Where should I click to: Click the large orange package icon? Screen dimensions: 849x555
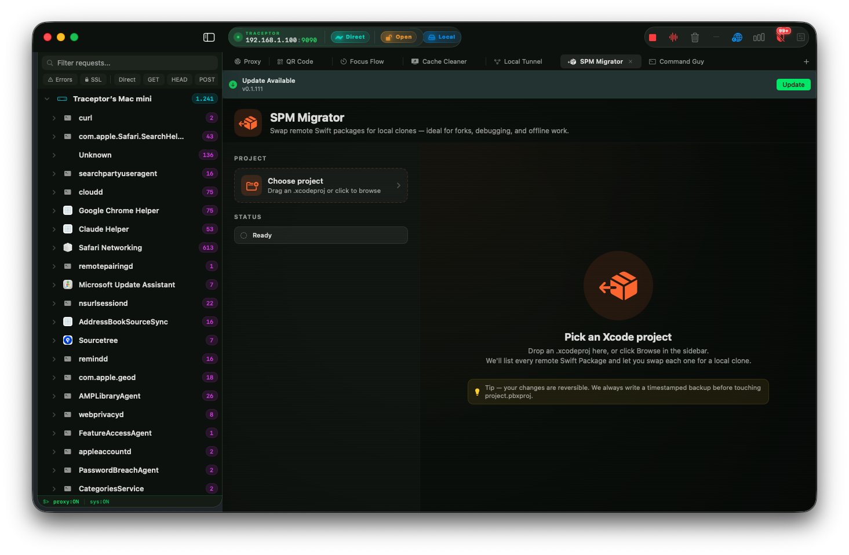618,286
